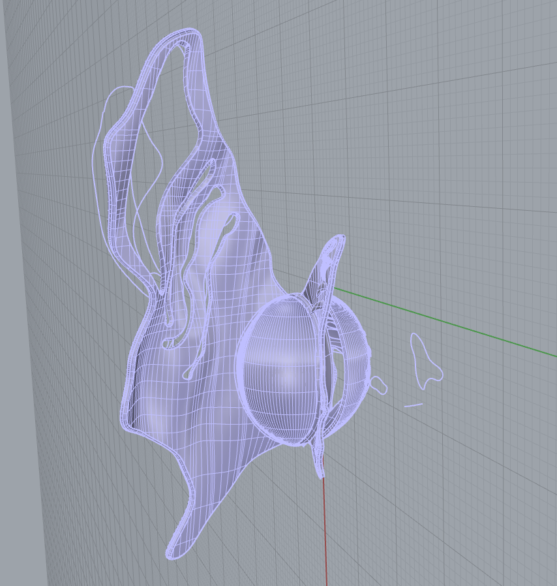Select the small rounded curve next to the sphere

(379, 384)
